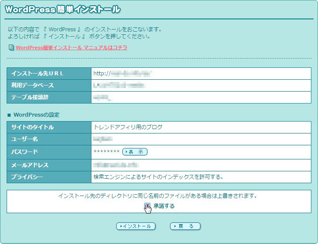
Task: Click the 戻る button
Action: coord(185,226)
